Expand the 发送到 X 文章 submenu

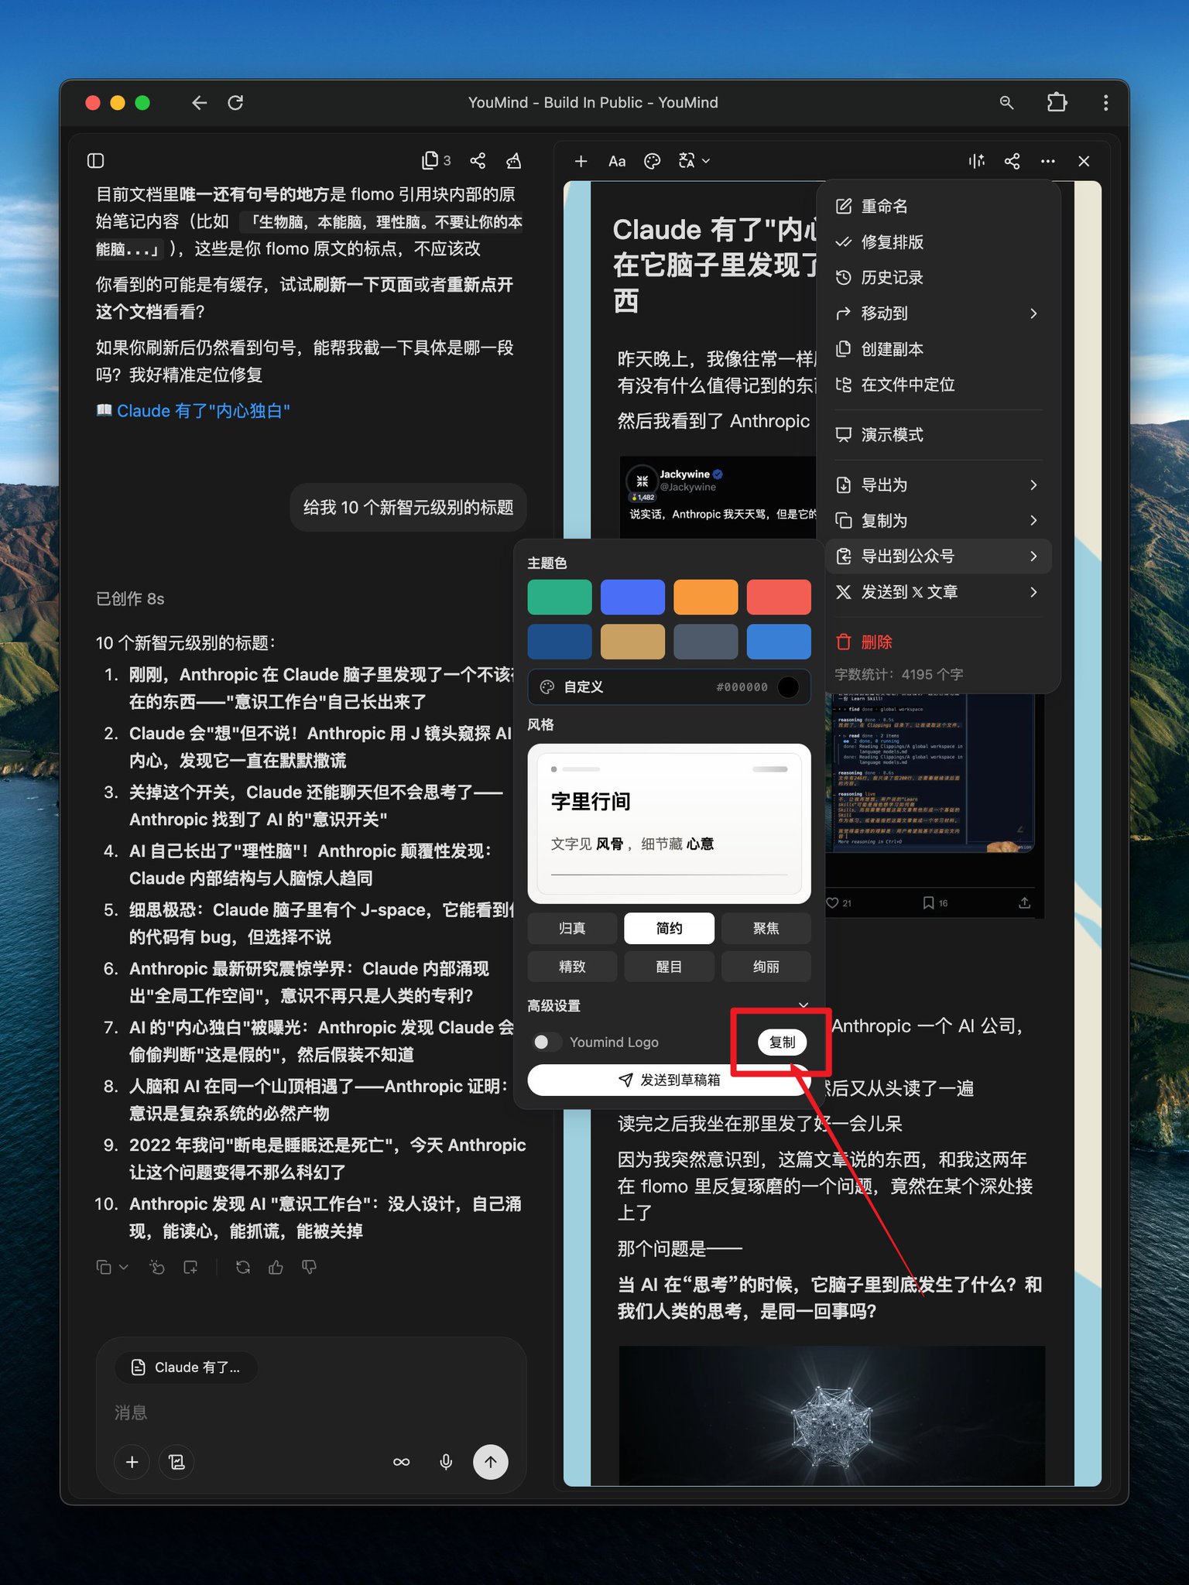(938, 592)
